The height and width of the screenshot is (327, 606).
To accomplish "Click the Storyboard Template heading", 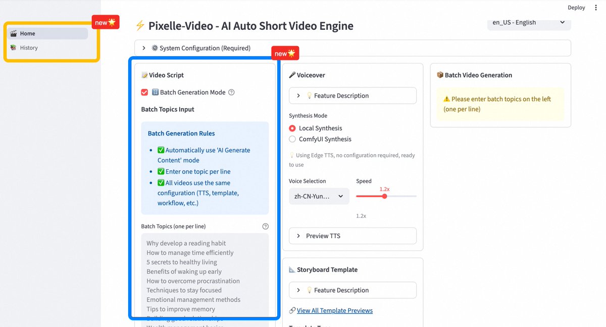I will pos(323,269).
